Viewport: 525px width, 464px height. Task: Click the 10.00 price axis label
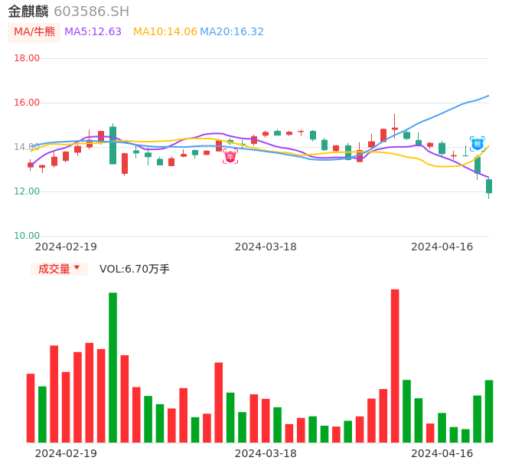click(x=28, y=236)
